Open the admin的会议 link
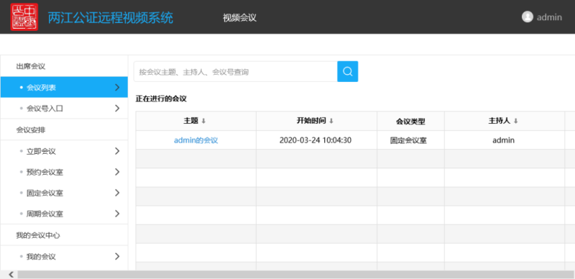The width and height of the screenshot is (575, 279). point(195,140)
